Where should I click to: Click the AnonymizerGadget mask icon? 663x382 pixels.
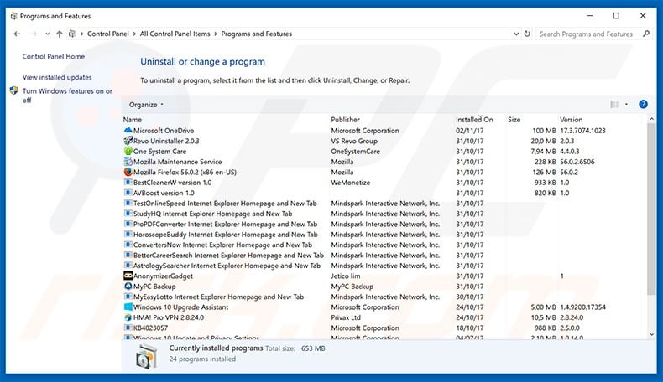[128, 276]
